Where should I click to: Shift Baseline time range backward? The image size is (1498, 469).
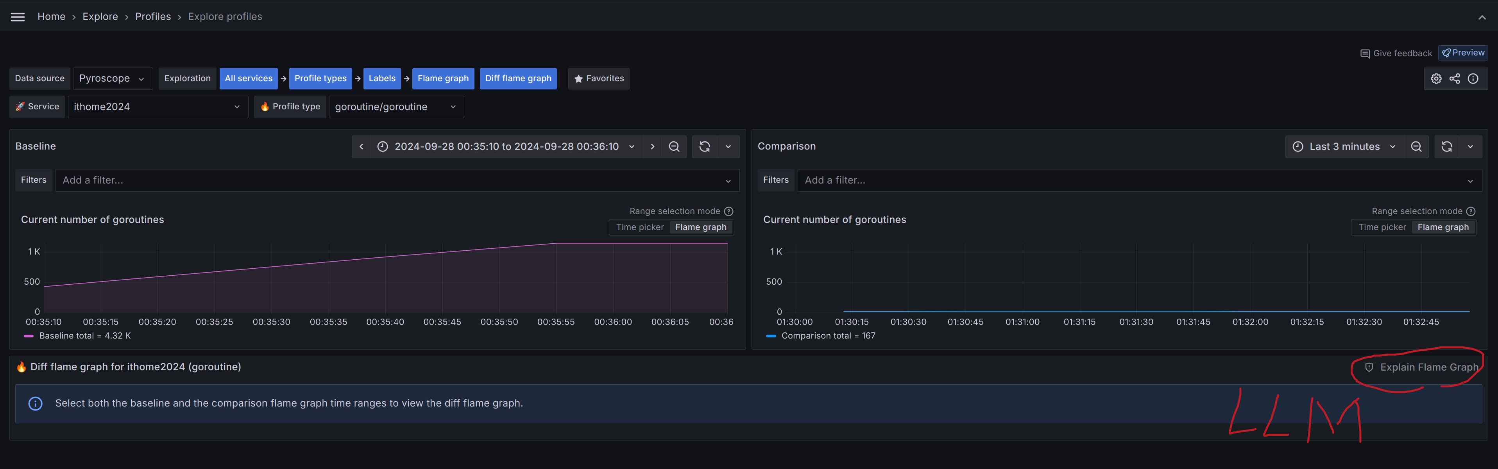tap(361, 146)
